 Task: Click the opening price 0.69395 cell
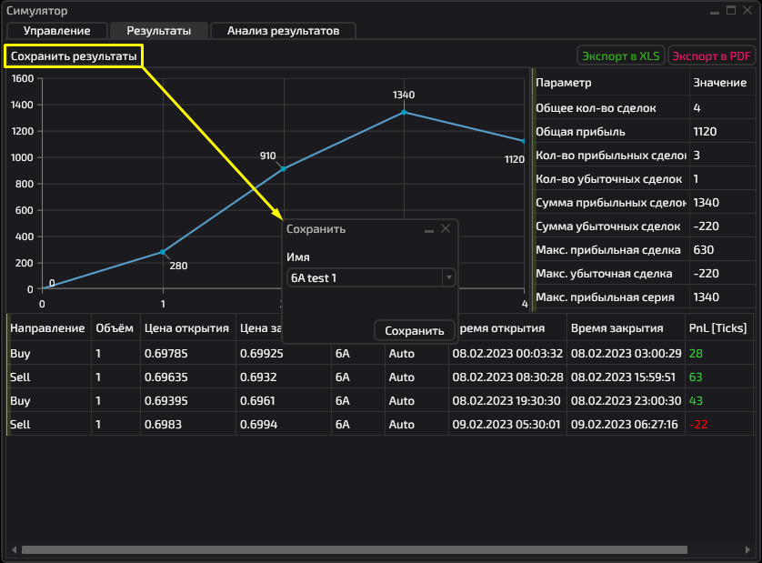[188, 400]
